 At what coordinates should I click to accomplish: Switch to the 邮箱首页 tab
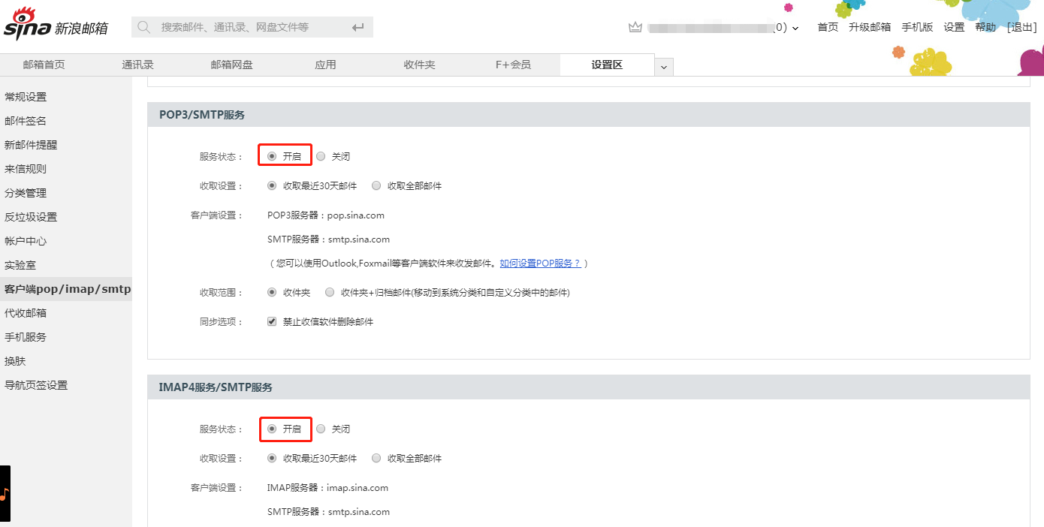coord(44,65)
